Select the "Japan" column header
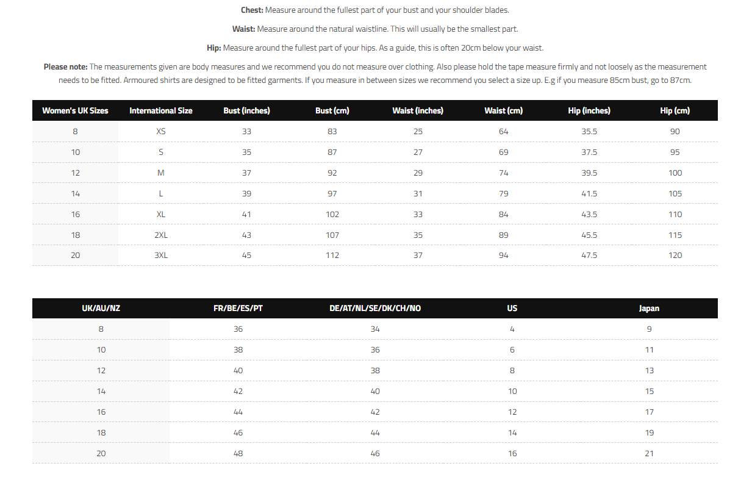Screen dimensions: 752x480 tap(649, 308)
